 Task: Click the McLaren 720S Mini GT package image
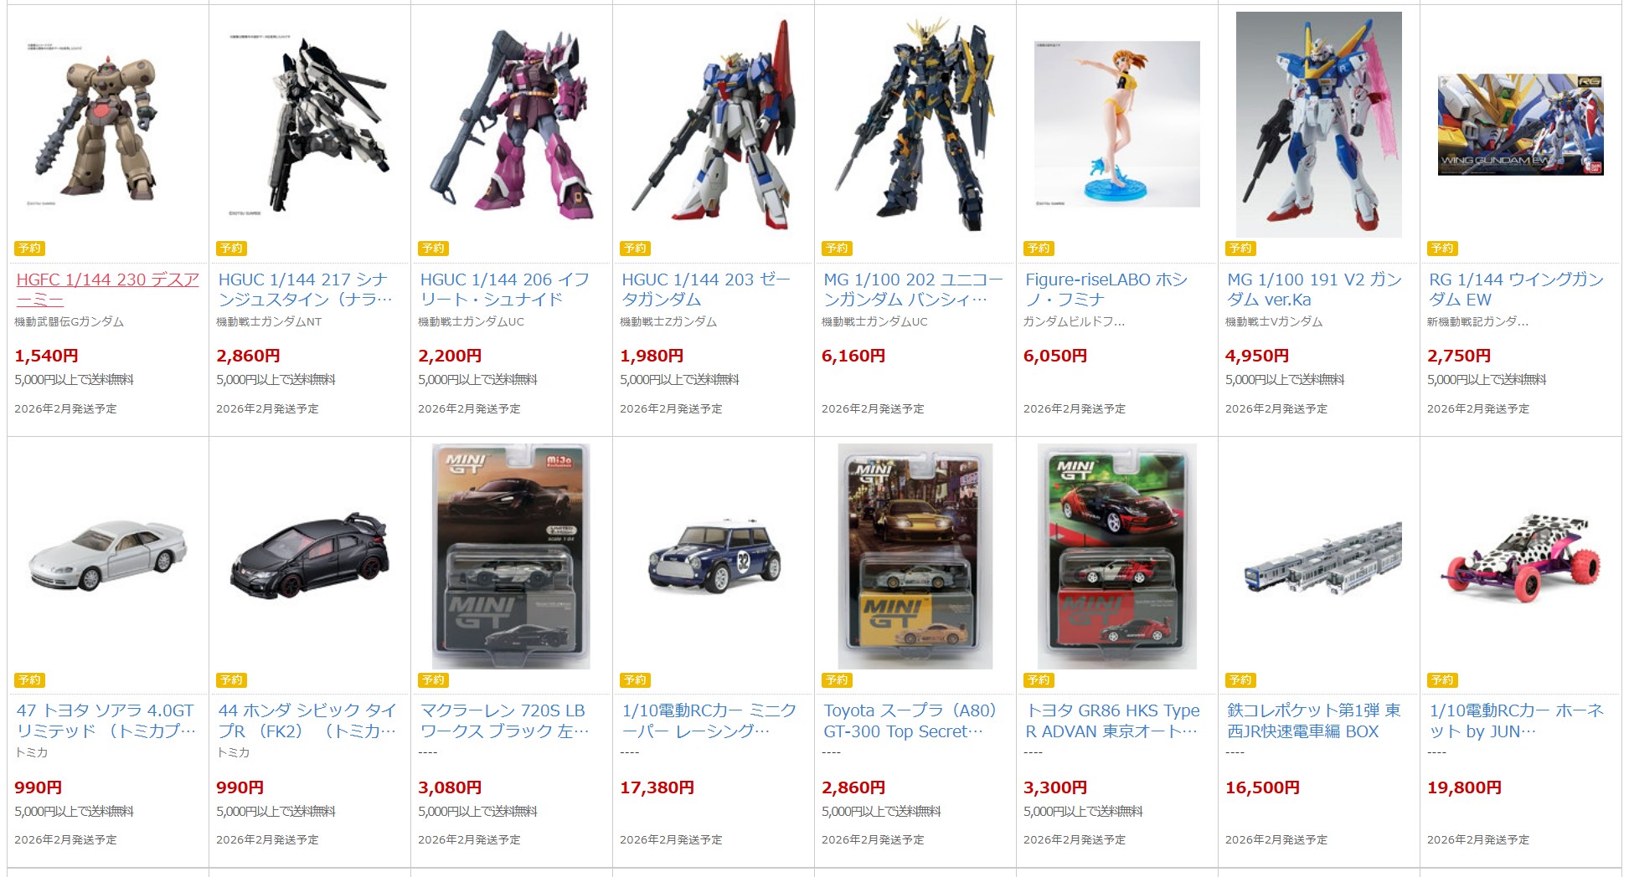511,556
